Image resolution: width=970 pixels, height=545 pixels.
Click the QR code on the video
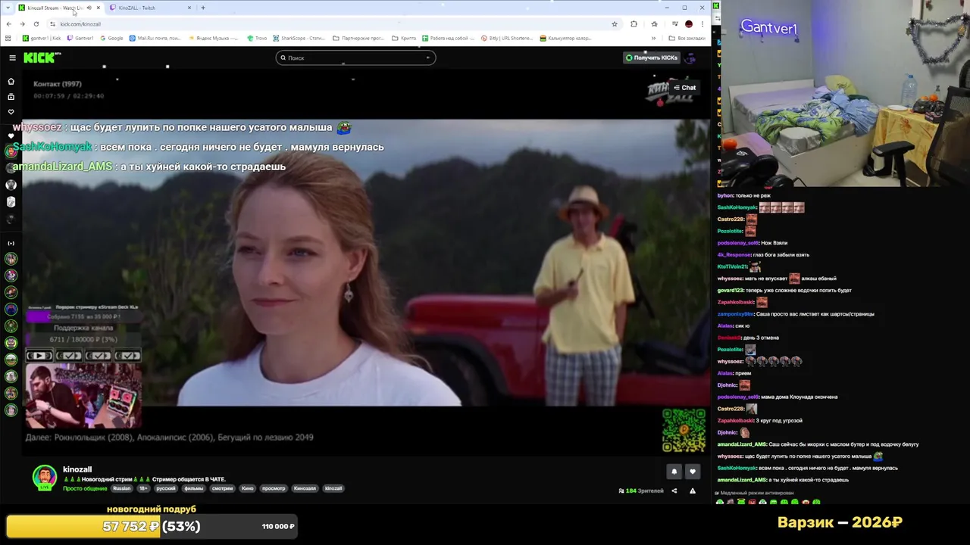(684, 430)
